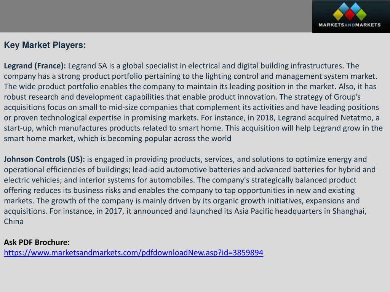Click the MarketsandMarkets logo
Screen dimensions: 390x292
[x=351, y=16]
